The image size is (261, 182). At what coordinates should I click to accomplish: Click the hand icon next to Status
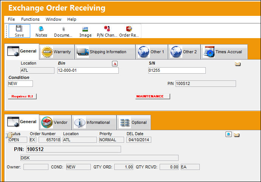click(9, 135)
